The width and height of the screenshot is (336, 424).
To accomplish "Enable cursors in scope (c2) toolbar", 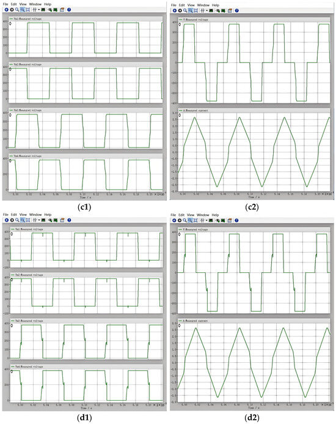I will [x=203, y=10].
